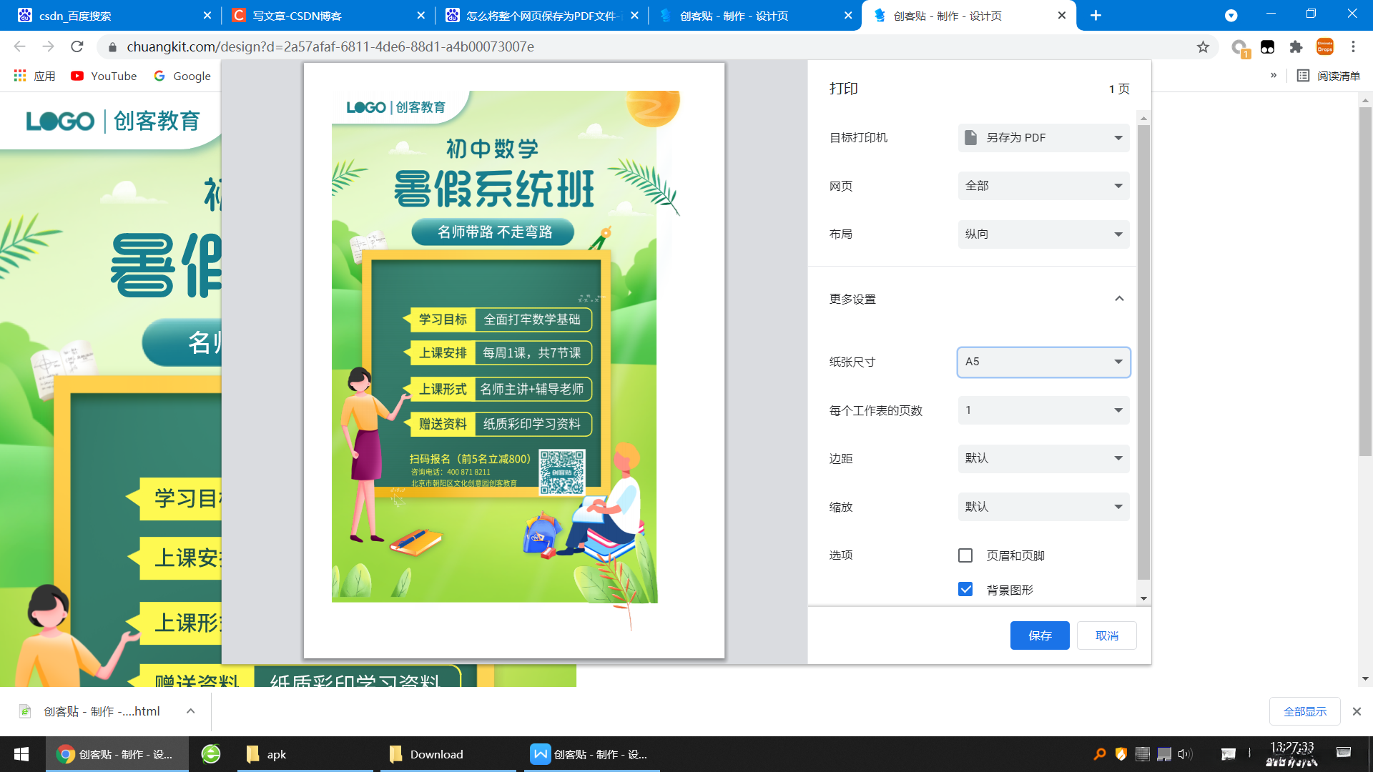Click the 保存 button
Image resolution: width=1373 pixels, height=772 pixels.
(x=1039, y=635)
